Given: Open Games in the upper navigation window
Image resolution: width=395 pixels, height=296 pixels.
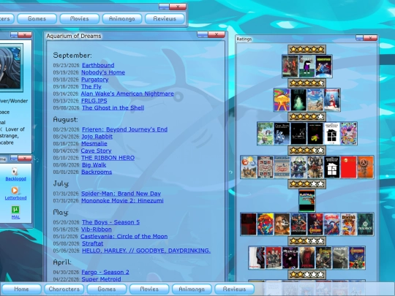Looking at the screenshot, I should 37,18.
